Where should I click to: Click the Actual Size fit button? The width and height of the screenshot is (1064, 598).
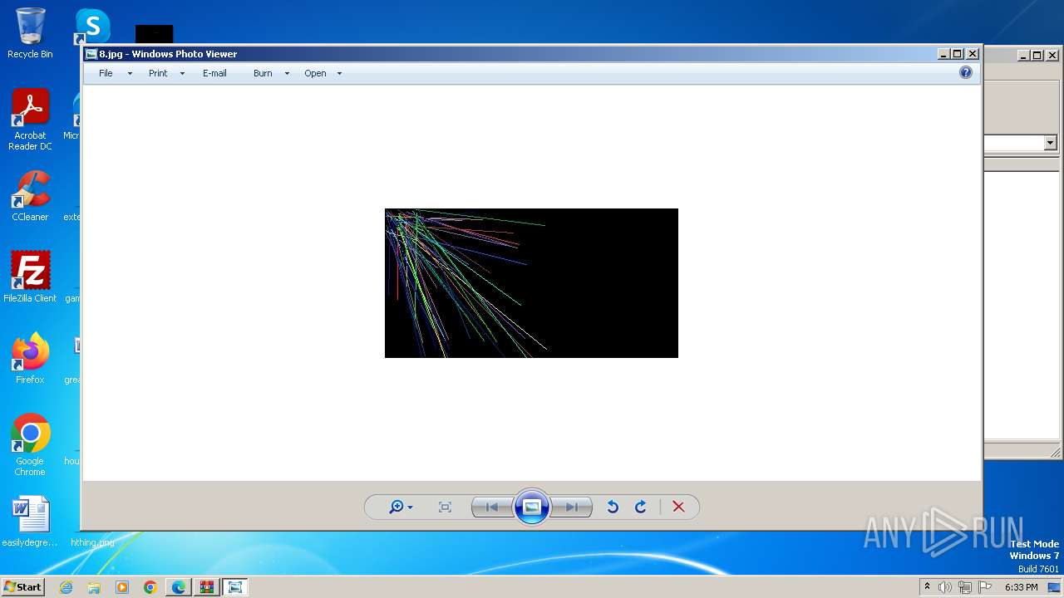tap(445, 507)
